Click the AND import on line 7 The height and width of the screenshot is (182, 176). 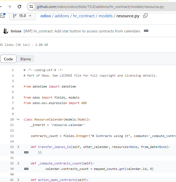point(84,103)
